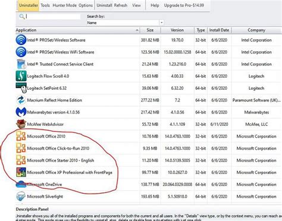Select the McAfee WebAdvisor name
Image resolution: width=282 pixels, height=221 pixels.
[45, 124]
